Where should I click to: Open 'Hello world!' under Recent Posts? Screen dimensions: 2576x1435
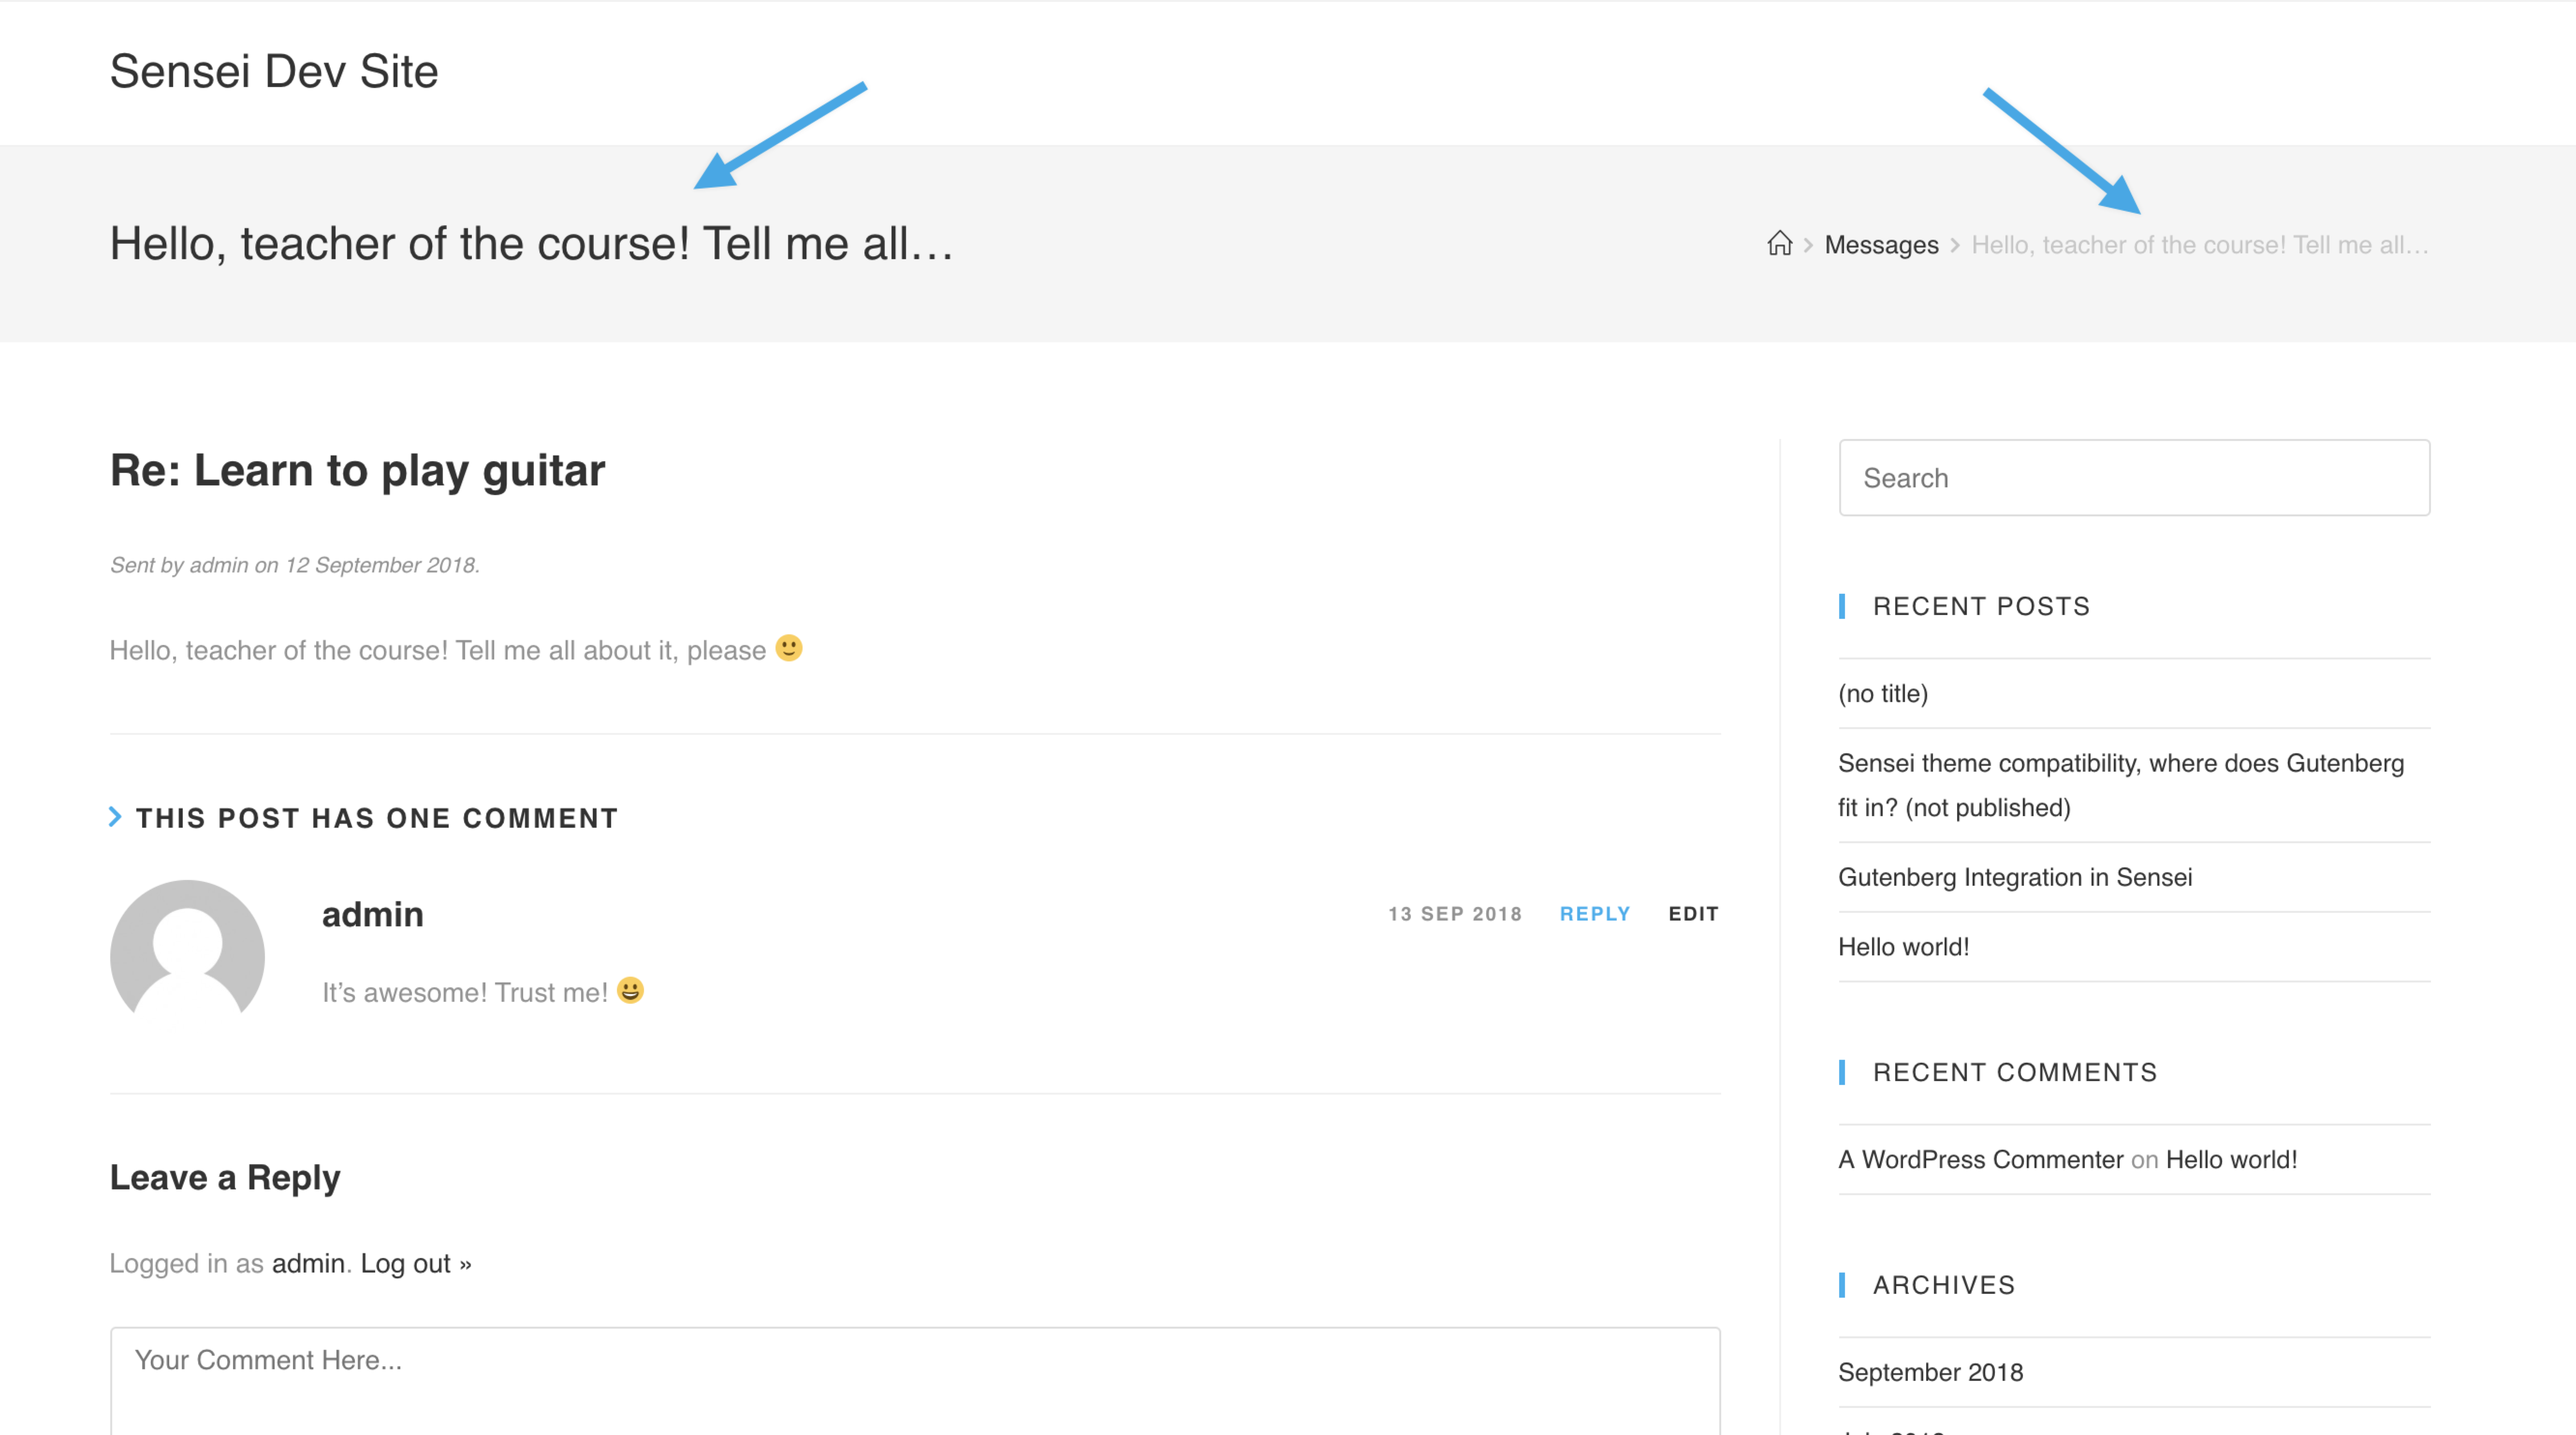point(1903,947)
